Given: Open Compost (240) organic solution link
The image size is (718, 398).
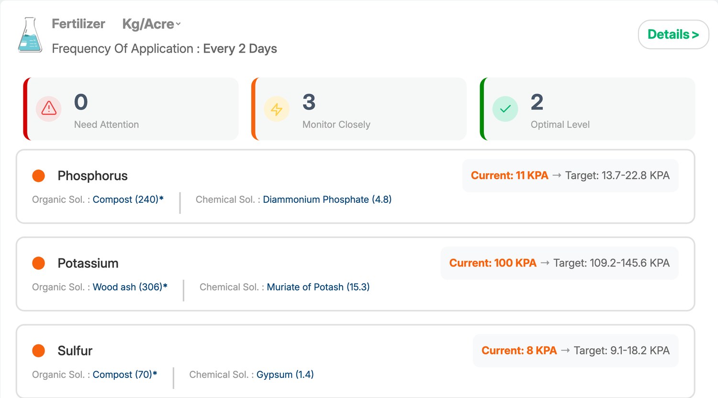Looking at the screenshot, I should [x=128, y=199].
